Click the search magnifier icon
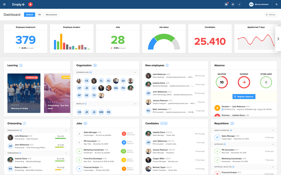This screenshot has width=281, height=175. tap(277, 4)
